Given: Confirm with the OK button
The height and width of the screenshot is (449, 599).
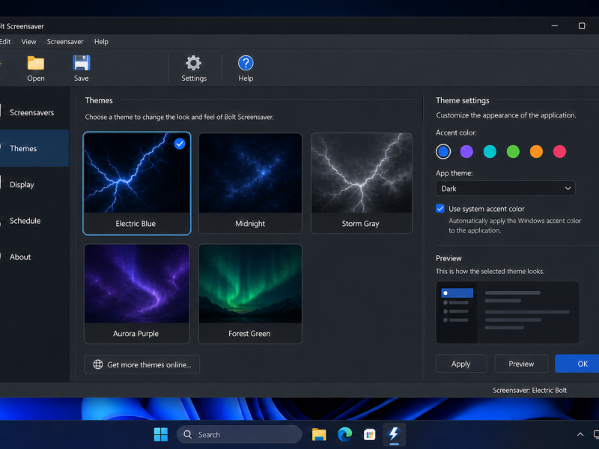Looking at the screenshot, I should click(x=577, y=364).
